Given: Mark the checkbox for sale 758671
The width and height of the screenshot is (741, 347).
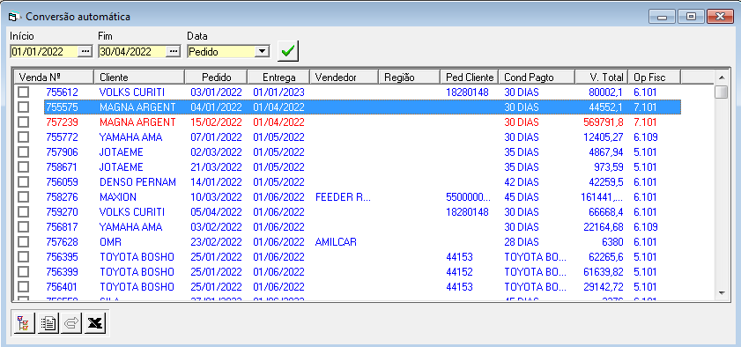Looking at the screenshot, I should click(x=23, y=167).
